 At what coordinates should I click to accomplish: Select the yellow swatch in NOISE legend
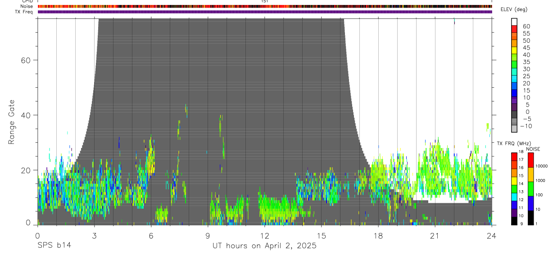(530, 174)
